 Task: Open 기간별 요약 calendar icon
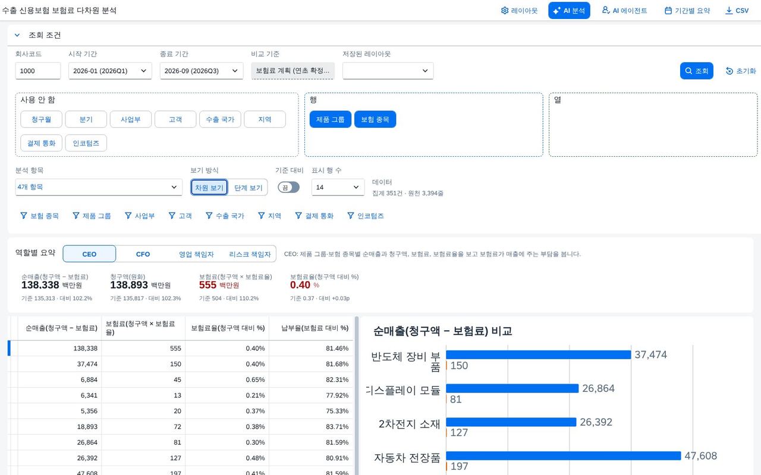[x=668, y=11]
